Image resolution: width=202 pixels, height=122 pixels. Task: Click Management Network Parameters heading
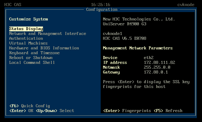pyautogui.click(x=138, y=48)
